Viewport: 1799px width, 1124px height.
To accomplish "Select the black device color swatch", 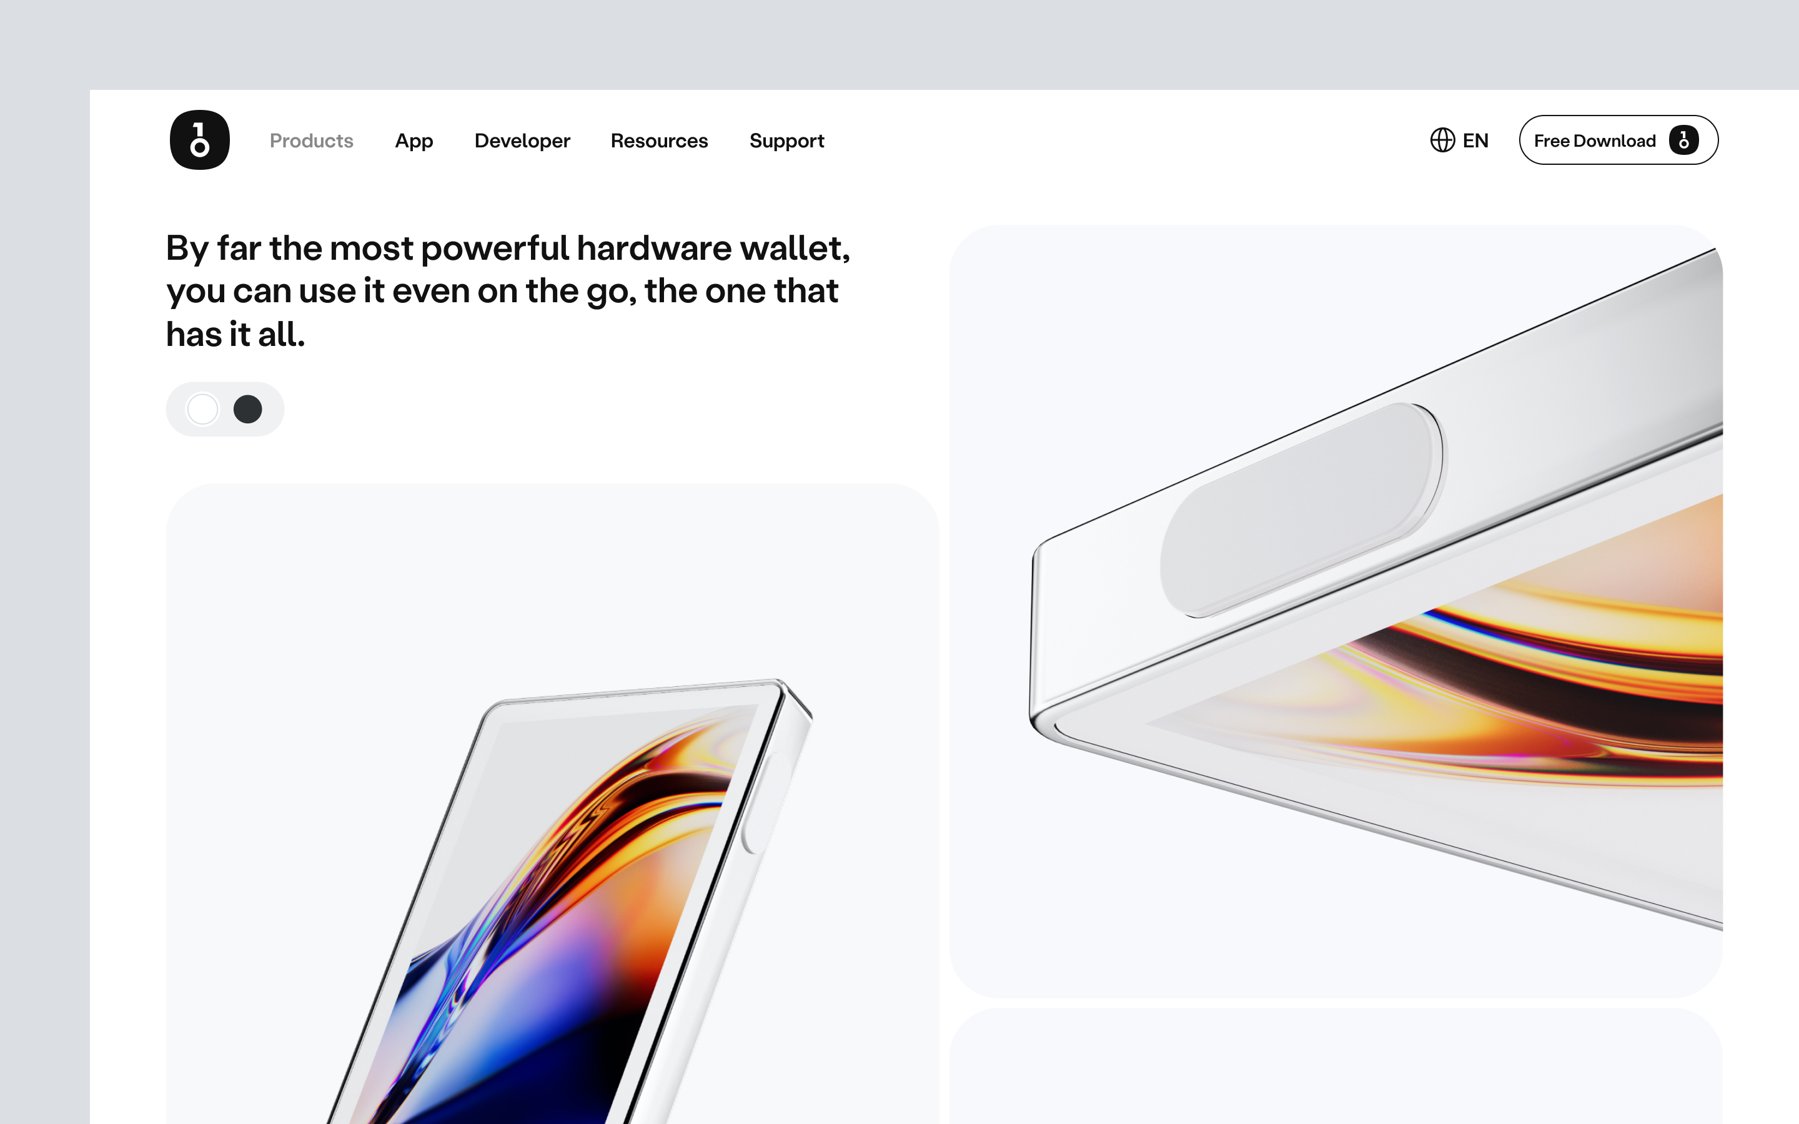I will (247, 409).
